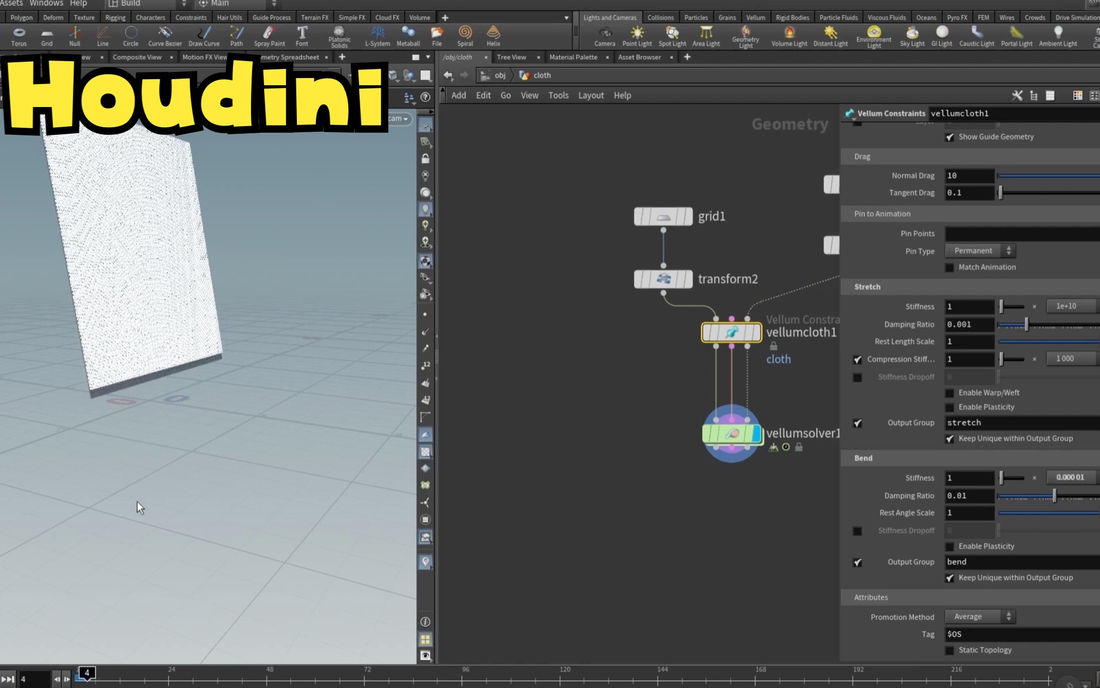
Task: Select the Torus shelf tool
Action: click(19, 36)
